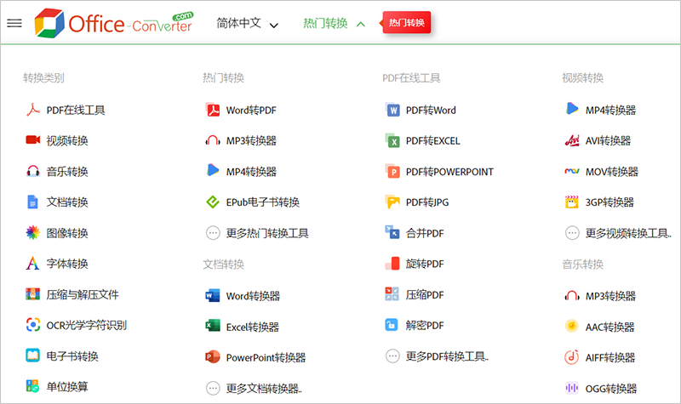This screenshot has height=404, width=681.
Task: Click the Word转换器 icon
Action: pos(212,295)
